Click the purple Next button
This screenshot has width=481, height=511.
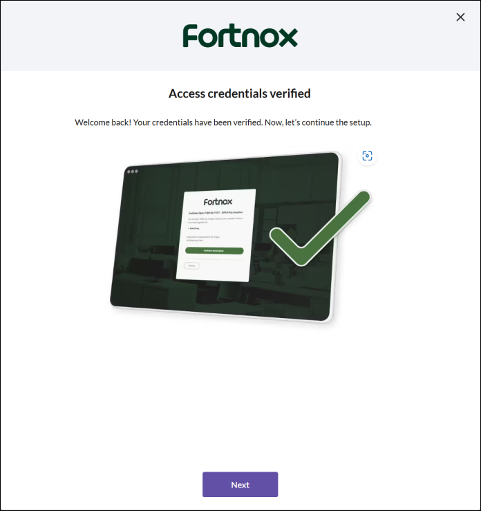point(240,484)
